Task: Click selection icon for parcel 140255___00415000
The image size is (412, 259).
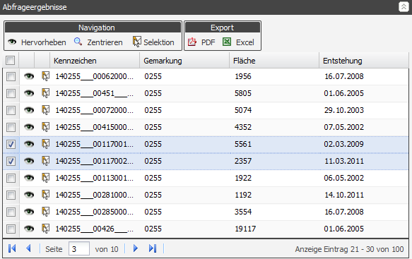Action: click(x=45, y=127)
